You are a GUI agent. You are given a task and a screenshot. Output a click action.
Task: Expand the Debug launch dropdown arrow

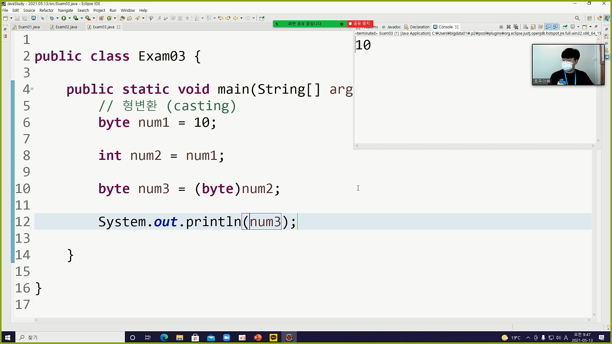[57, 18]
